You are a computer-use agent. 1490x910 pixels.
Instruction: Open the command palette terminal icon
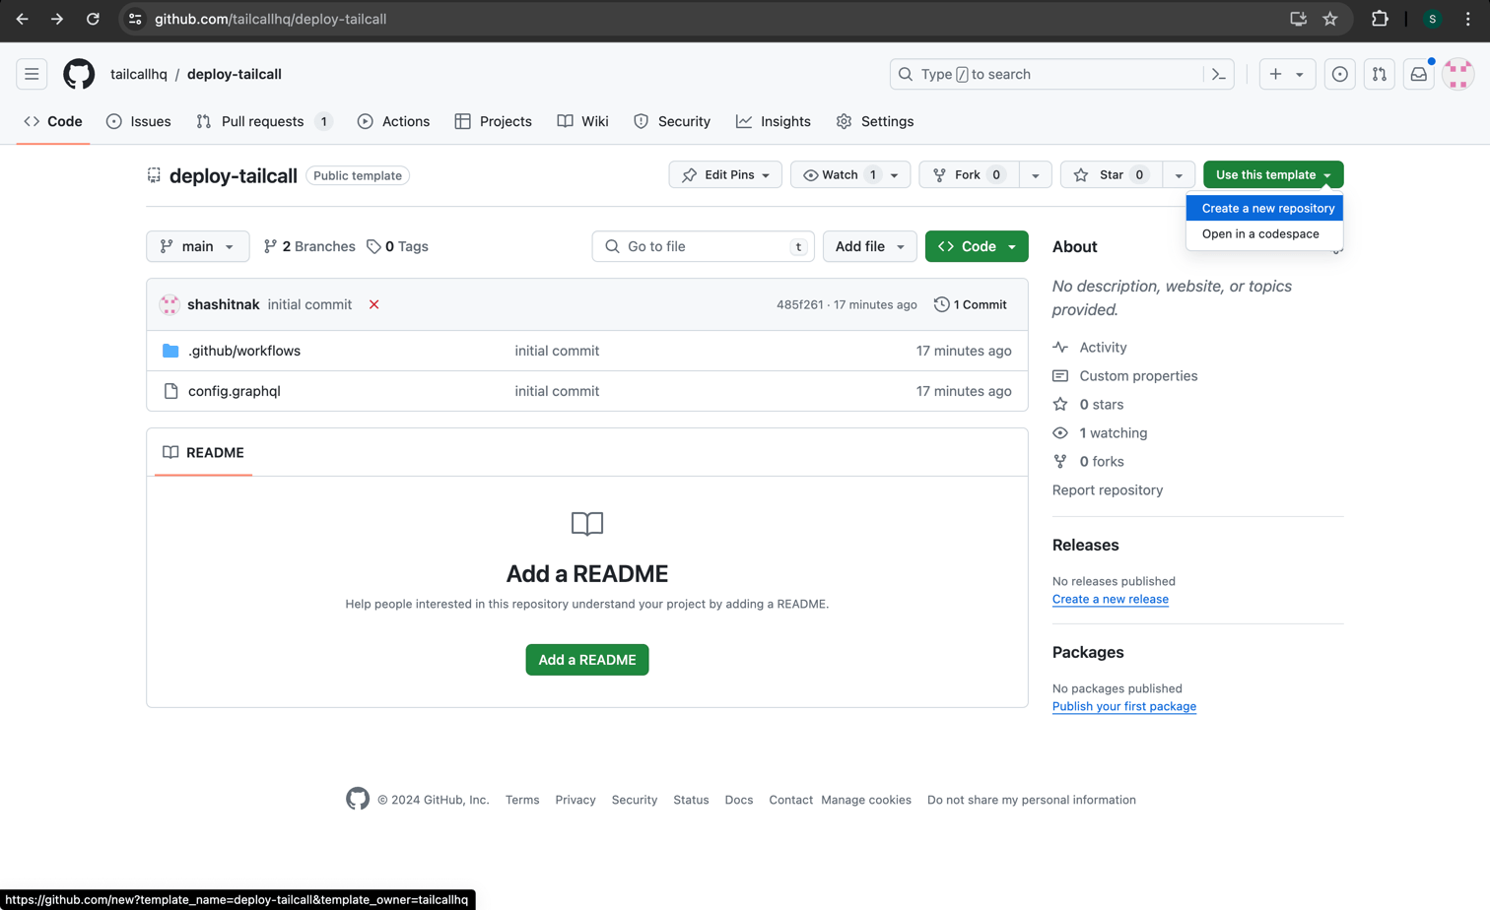coord(1218,74)
